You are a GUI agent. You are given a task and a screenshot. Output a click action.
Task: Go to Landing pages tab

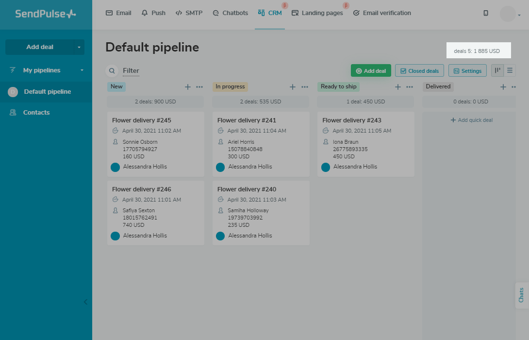coord(317,13)
